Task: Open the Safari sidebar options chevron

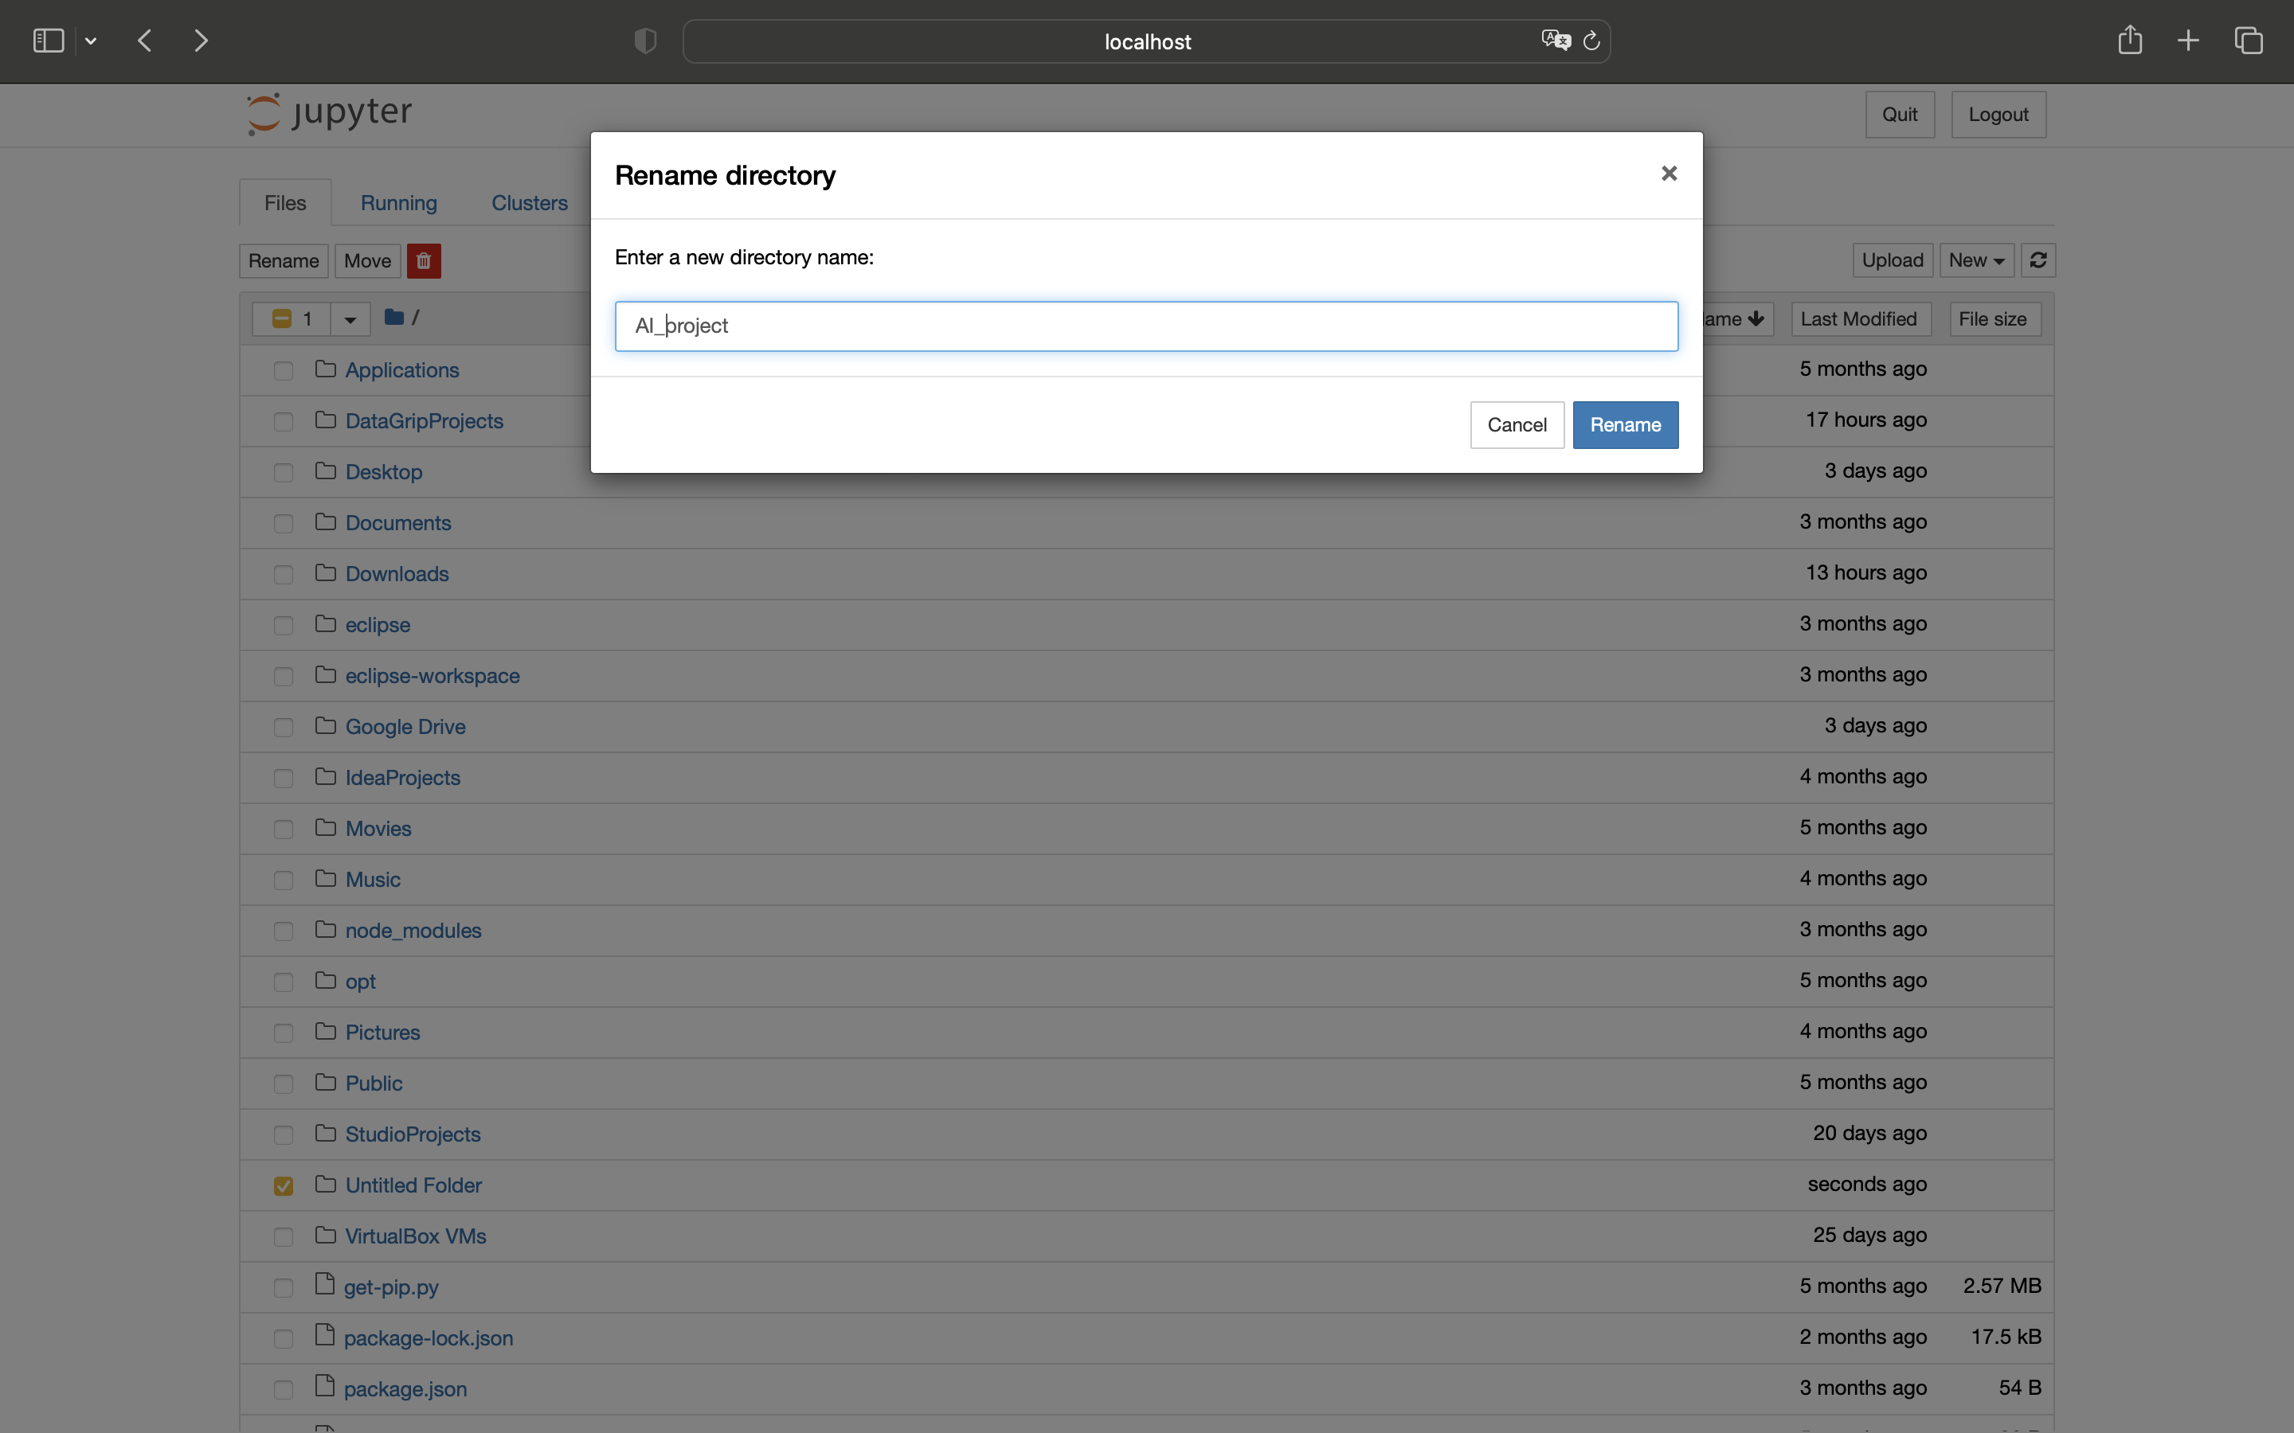Action: [x=91, y=41]
